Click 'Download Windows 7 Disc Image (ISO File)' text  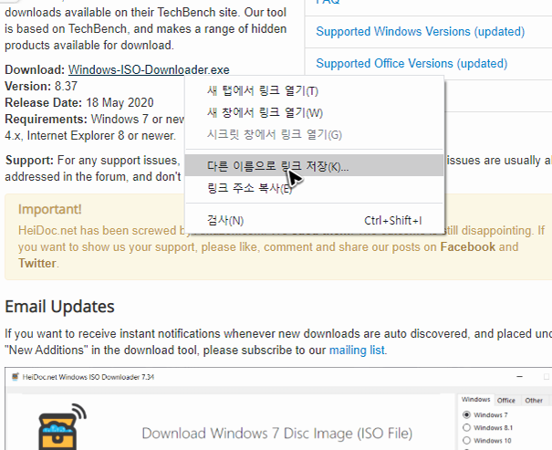(x=277, y=433)
